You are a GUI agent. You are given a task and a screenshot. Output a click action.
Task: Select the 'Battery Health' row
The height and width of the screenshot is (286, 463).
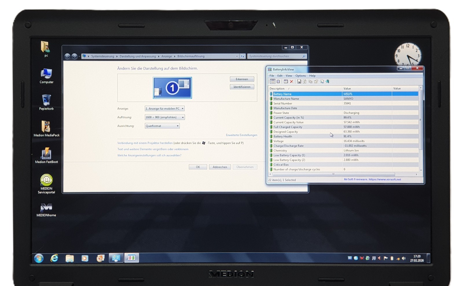pyautogui.click(x=343, y=136)
